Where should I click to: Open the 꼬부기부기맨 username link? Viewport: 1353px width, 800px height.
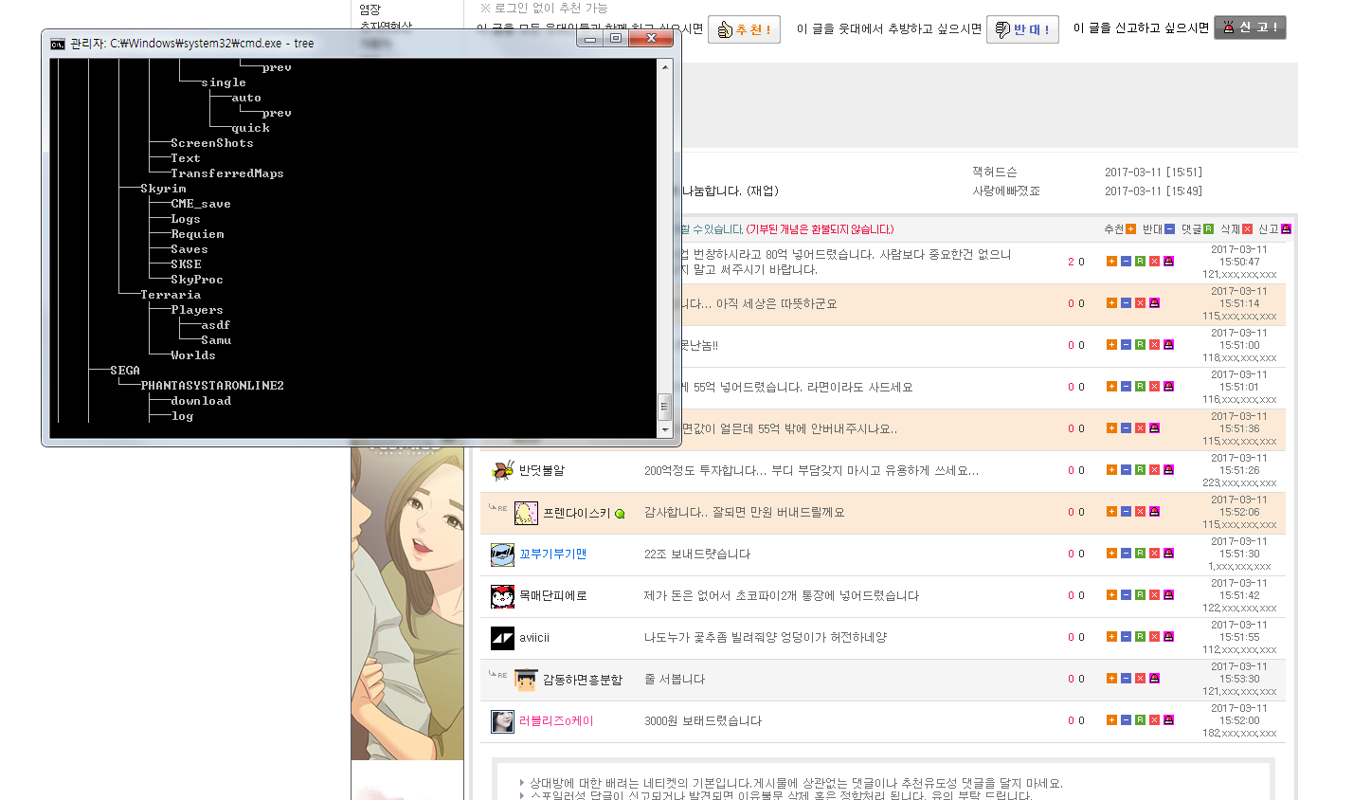click(552, 554)
